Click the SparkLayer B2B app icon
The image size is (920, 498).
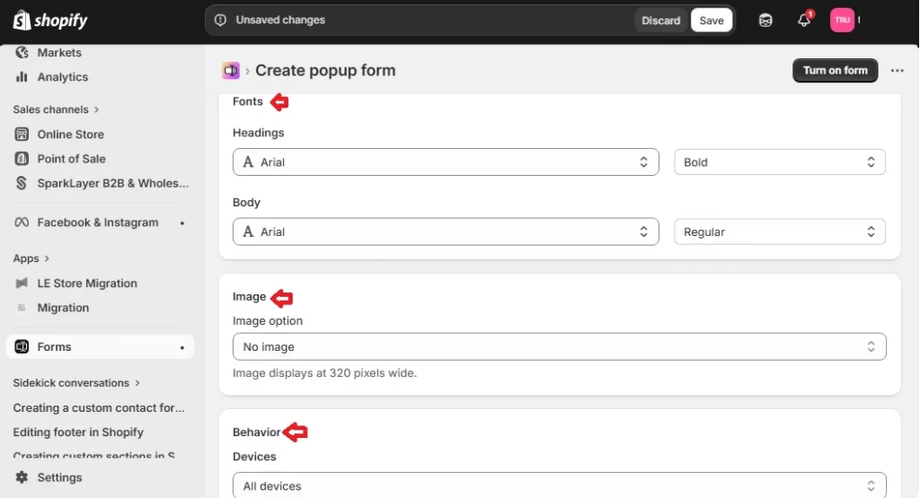(x=22, y=183)
